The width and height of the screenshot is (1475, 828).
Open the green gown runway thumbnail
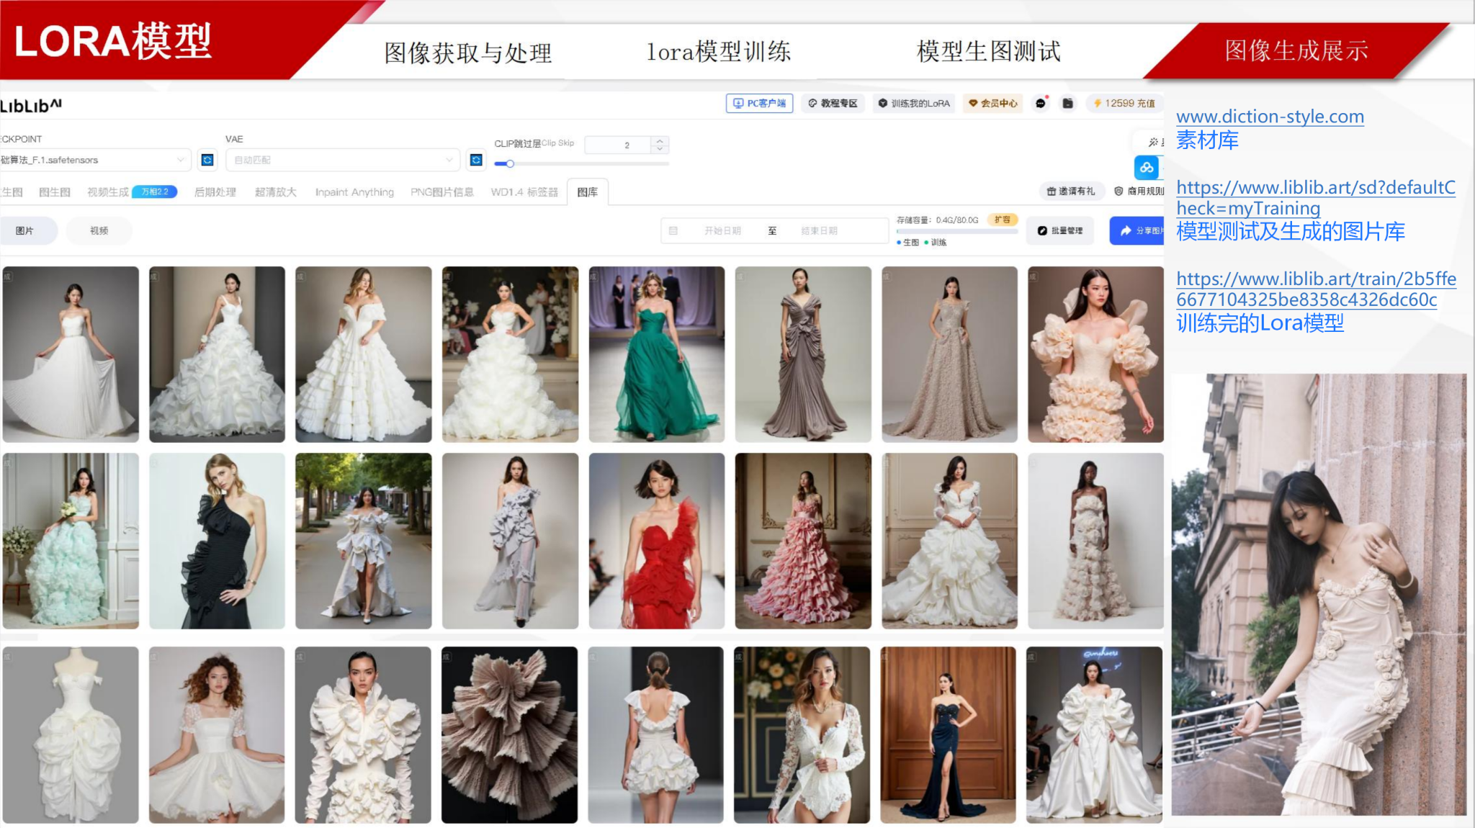656,354
